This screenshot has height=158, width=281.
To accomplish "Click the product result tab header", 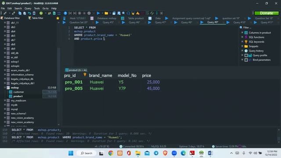I will click(x=76, y=70).
